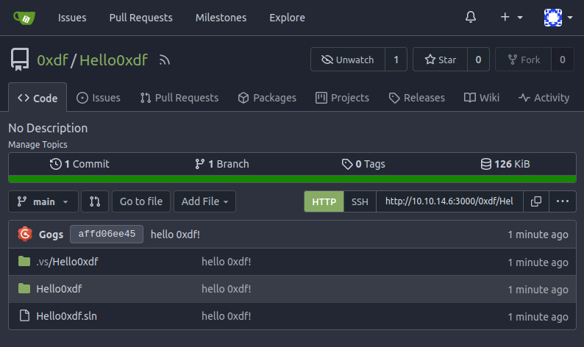Open the user avatar menu
The image size is (584, 347).
click(x=558, y=18)
